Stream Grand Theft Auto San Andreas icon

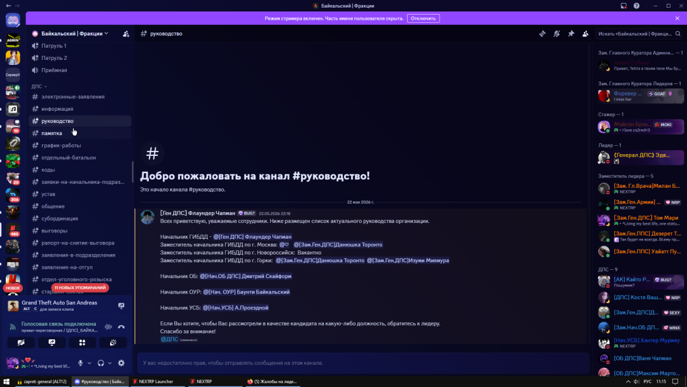click(121, 306)
